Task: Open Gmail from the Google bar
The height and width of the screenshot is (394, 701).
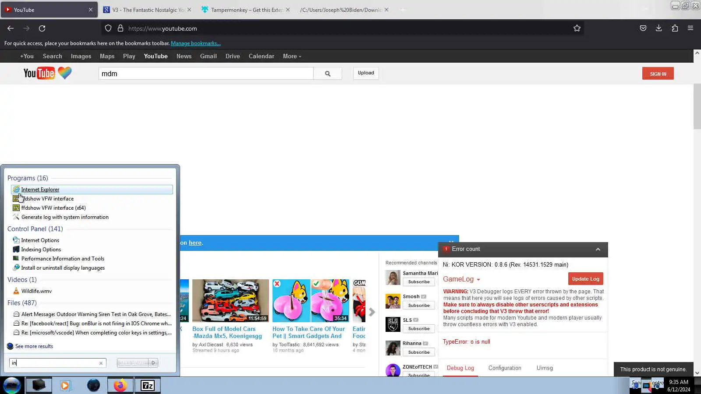Action: click(209, 56)
